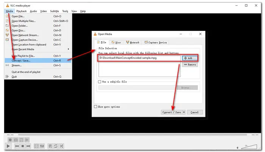Choose Open Folder... menu entry
Image resolution: width=265 pixels, height=152 pixels.
(38, 26)
